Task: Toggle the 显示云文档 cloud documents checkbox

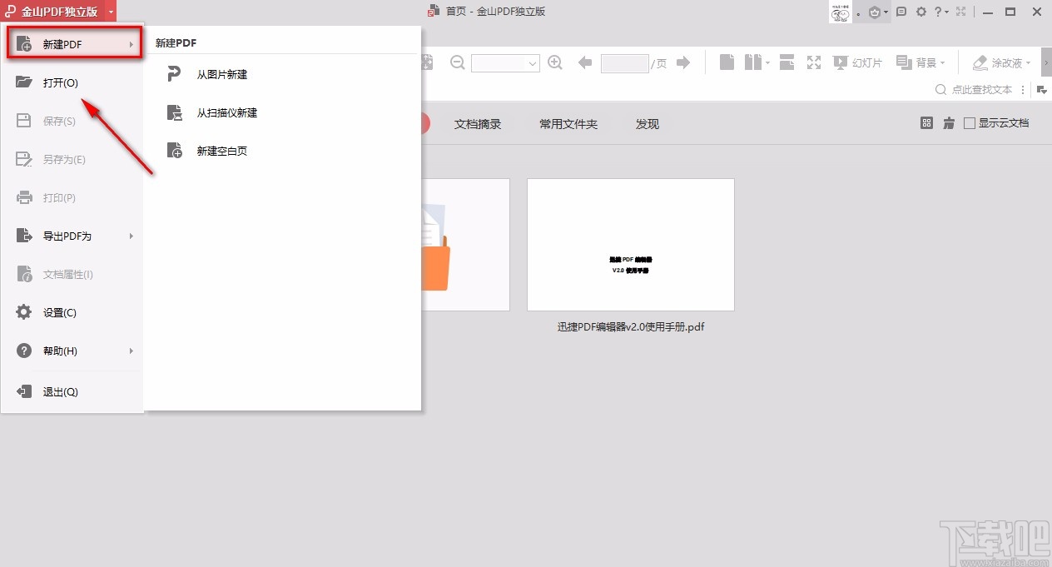Action: click(970, 122)
